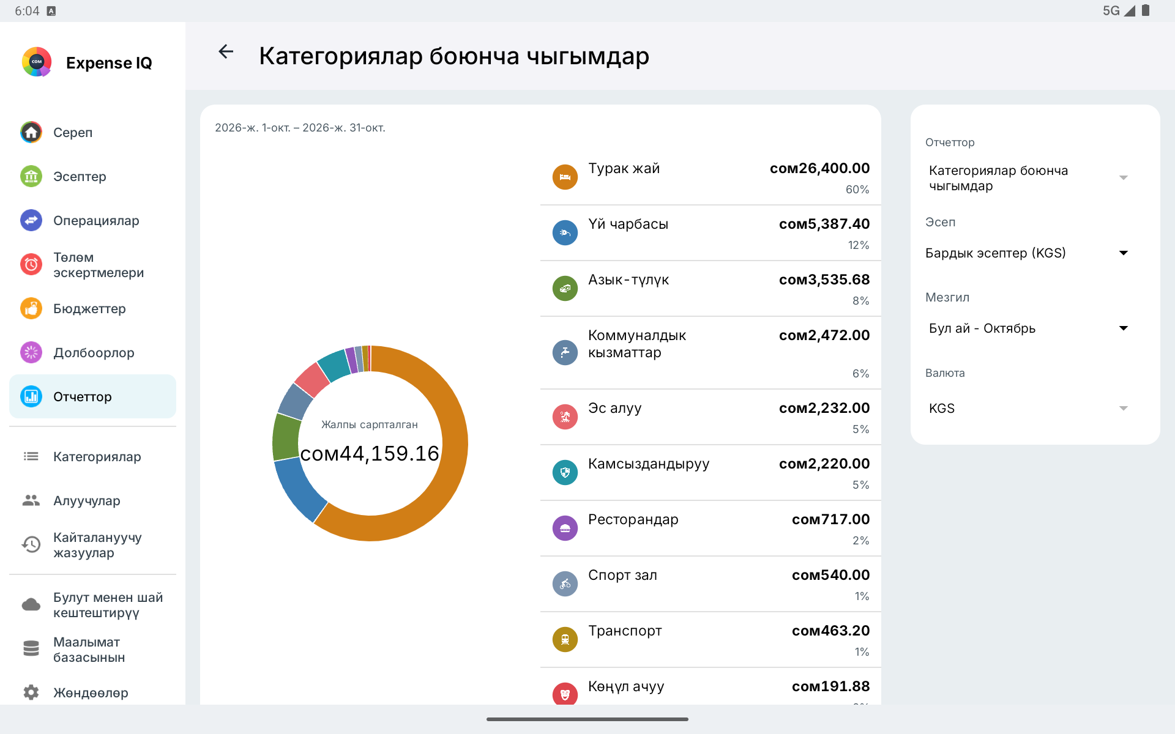Screen dimensions: 1175x734
Task: Select Бюджеттер menu item
Action: 93,308
